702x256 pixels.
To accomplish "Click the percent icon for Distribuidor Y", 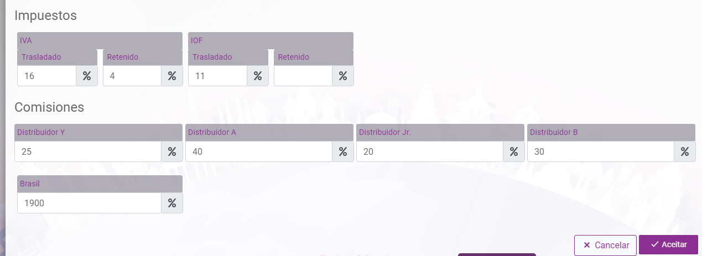I will [x=172, y=151].
